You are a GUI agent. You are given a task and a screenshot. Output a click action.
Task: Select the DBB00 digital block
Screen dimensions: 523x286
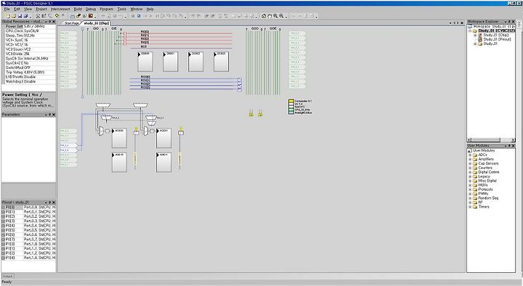pos(145,62)
